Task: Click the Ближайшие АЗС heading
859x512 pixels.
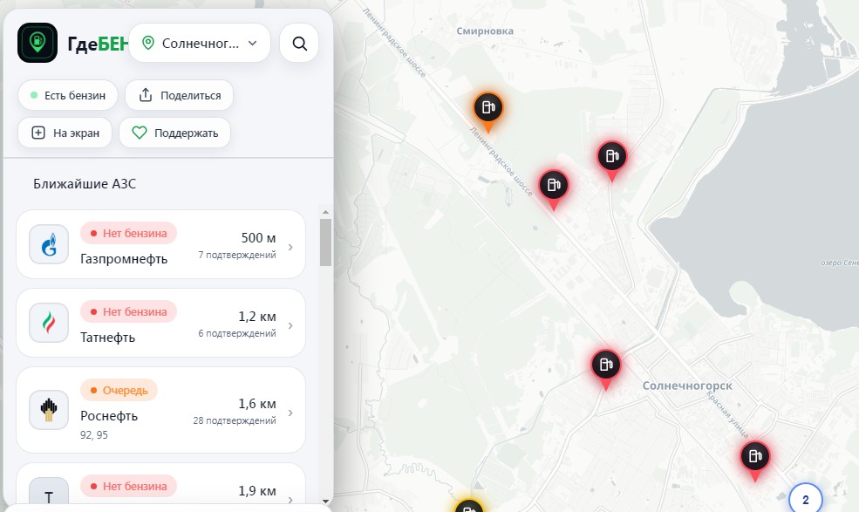Action: tap(85, 184)
